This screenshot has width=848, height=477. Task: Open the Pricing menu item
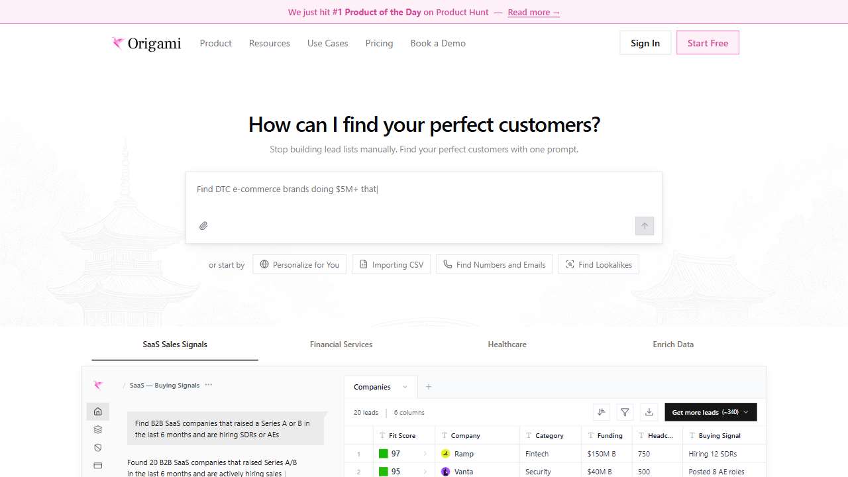(379, 43)
